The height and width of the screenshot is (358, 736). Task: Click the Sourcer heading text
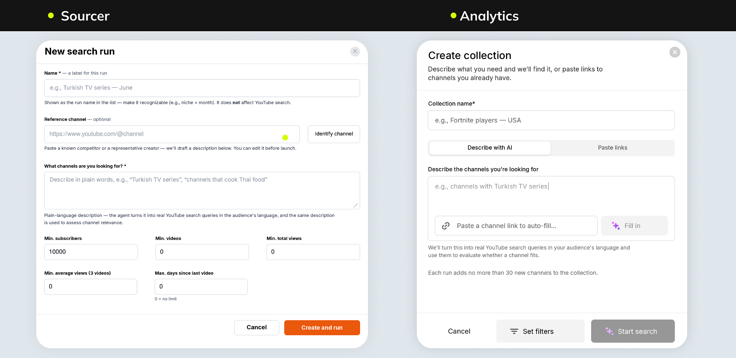(85, 16)
